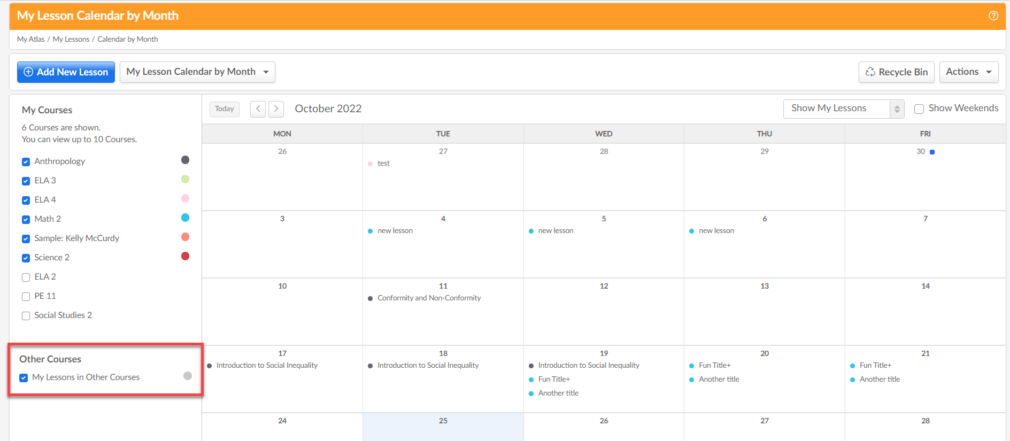This screenshot has width=1010, height=441.
Task: Click the Anthropology dark gray color dot
Action: click(185, 160)
